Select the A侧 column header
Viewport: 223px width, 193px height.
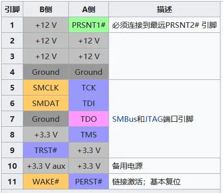[89, 9]
